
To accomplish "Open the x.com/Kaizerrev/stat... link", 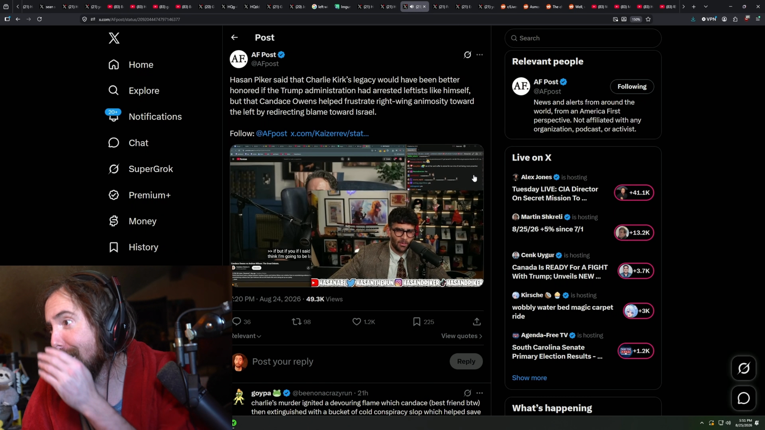I will click(329, 133).
